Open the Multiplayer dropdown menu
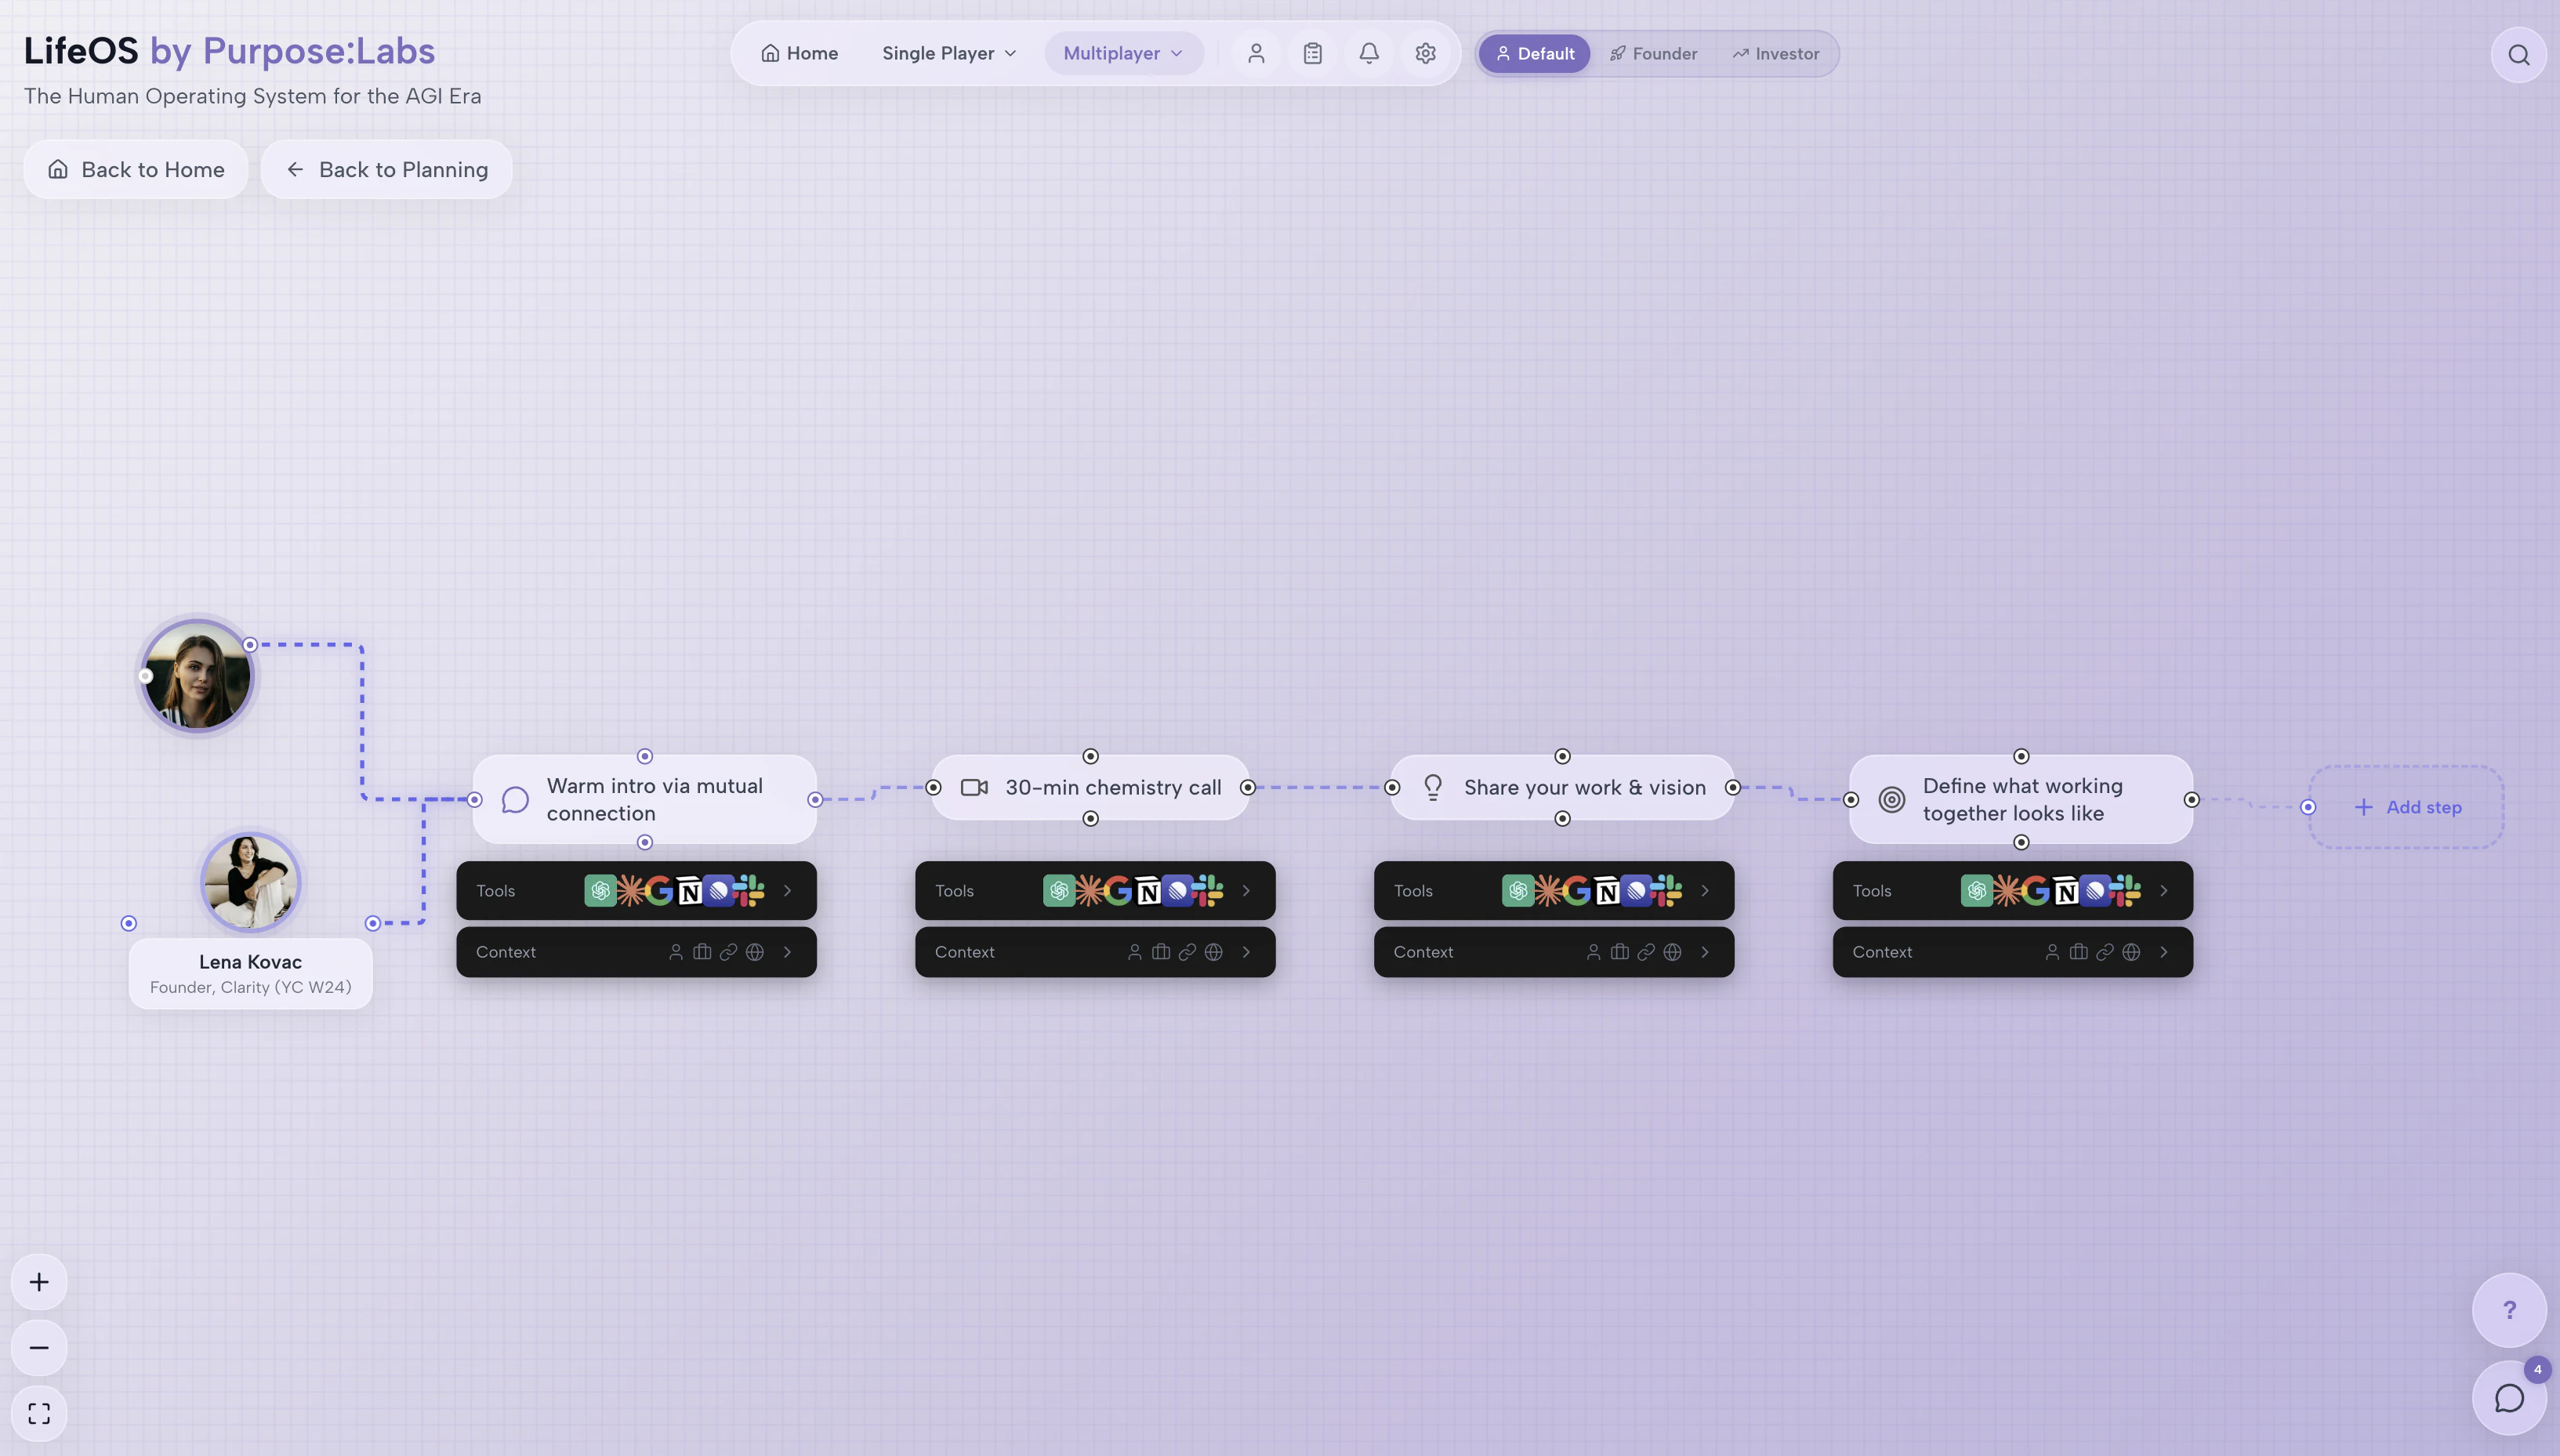This screenshot has width=2560, height=1456. pos(1122,53)
